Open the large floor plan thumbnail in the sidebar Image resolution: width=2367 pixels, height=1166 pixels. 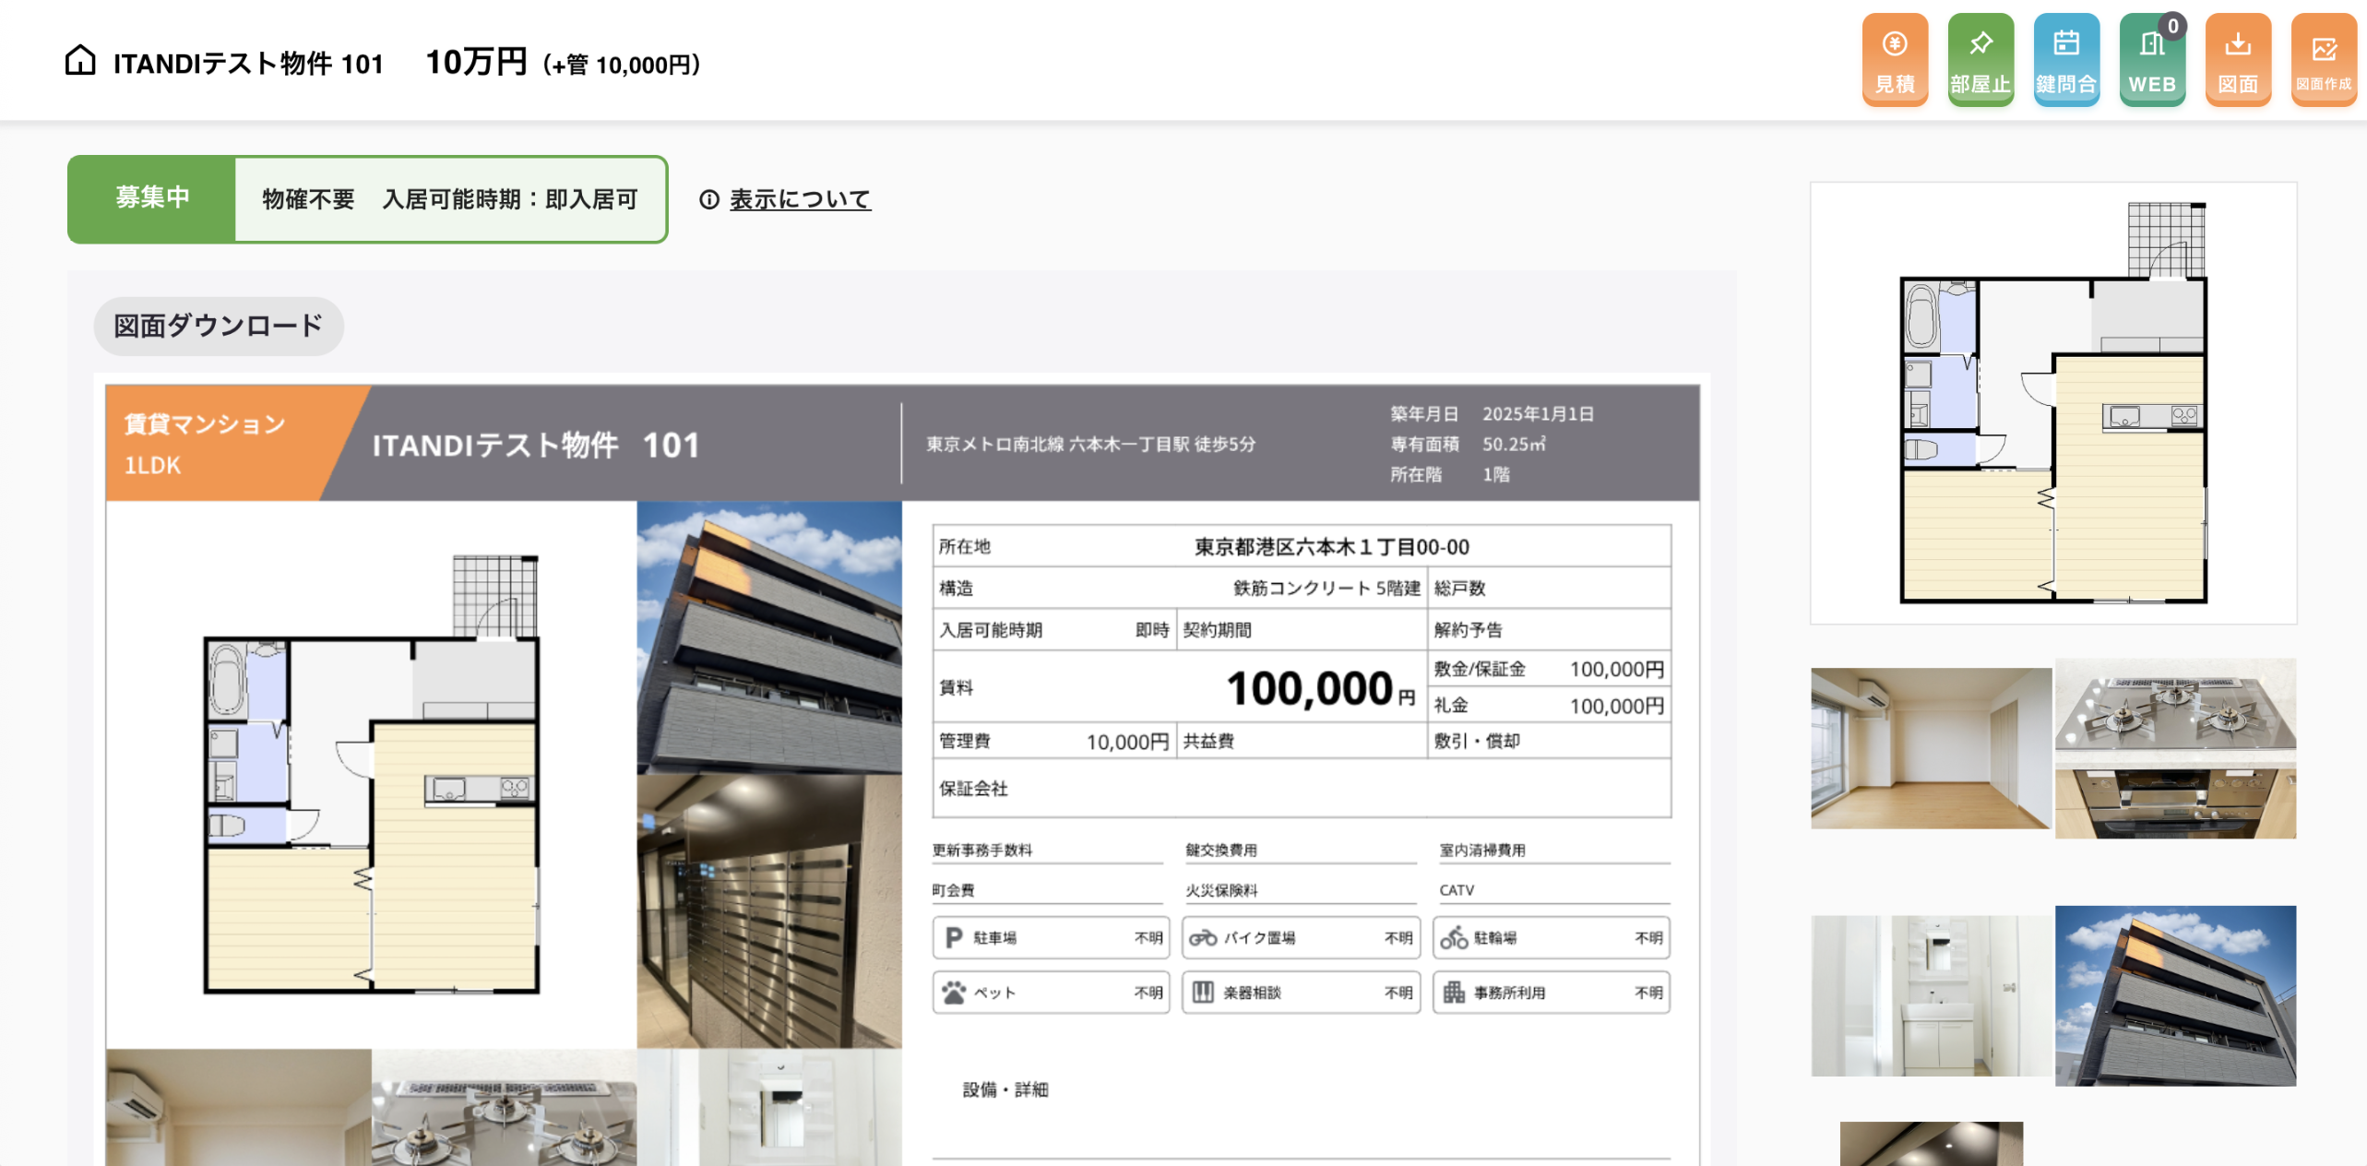[2053, 403]
